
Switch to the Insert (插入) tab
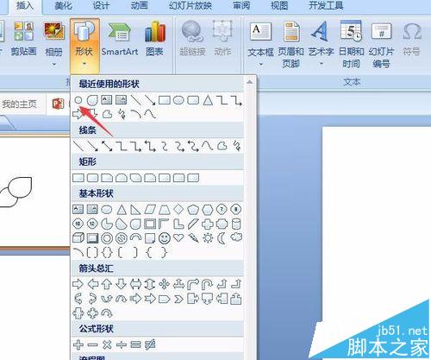tap(25, 6)
